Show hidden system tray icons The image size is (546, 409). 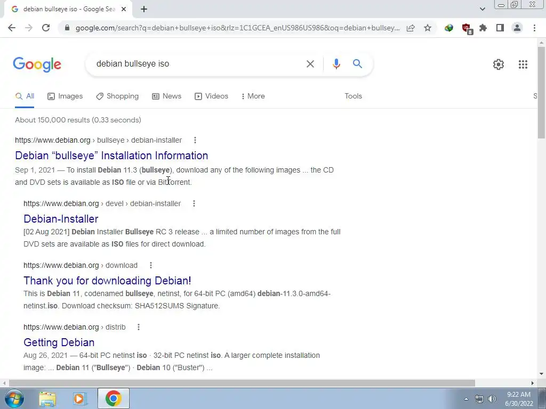point(466,399)
